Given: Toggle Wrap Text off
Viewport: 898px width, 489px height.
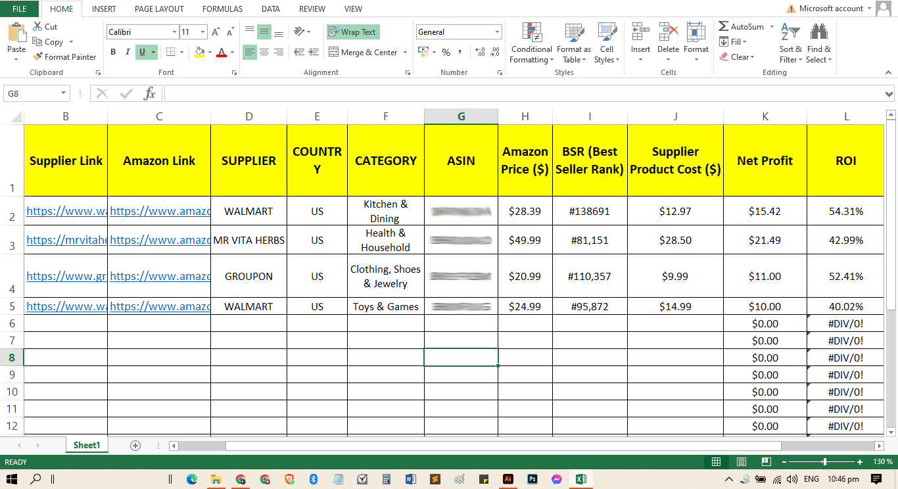Looking at the screenshot, I should click(353, 32).
